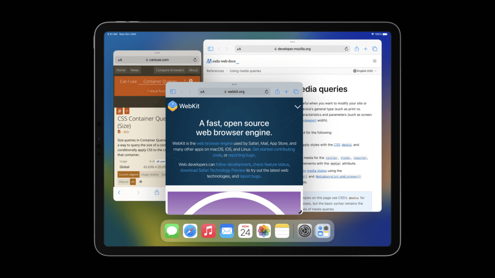This screenshot has width=495, height=278.
Task: Open the 'all users' usage dropdown
Action: point(160,161)
